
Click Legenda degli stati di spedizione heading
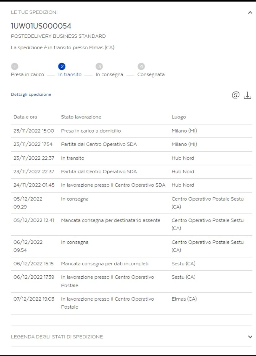pos(57,337)
